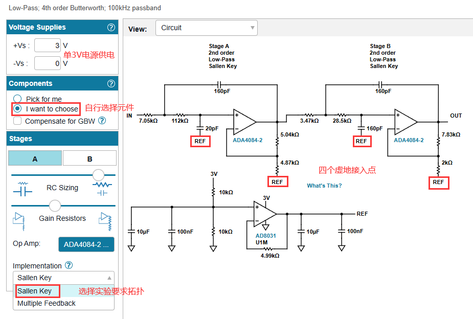Click help icon next to Implementation
The width and height of the screenshot is (473, 319).
pyautogui.click(x=69, y=265)
